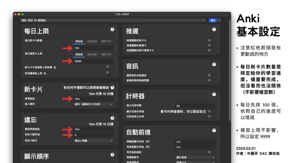Open help for 新卡片 section
Screen dimensions: 291x163
(x=112, y=87)
